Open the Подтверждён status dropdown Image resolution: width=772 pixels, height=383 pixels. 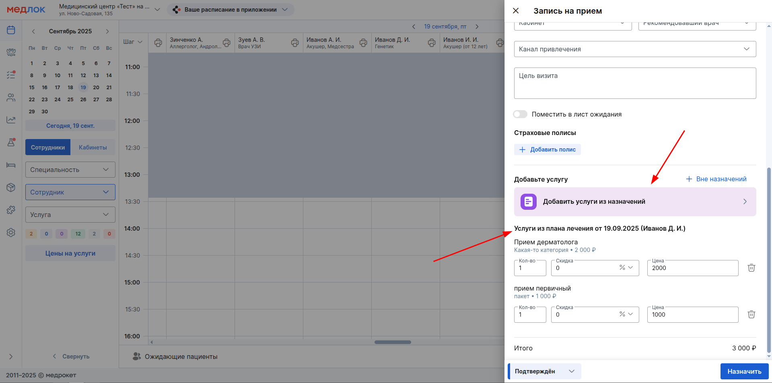click(x=545, y=371)
